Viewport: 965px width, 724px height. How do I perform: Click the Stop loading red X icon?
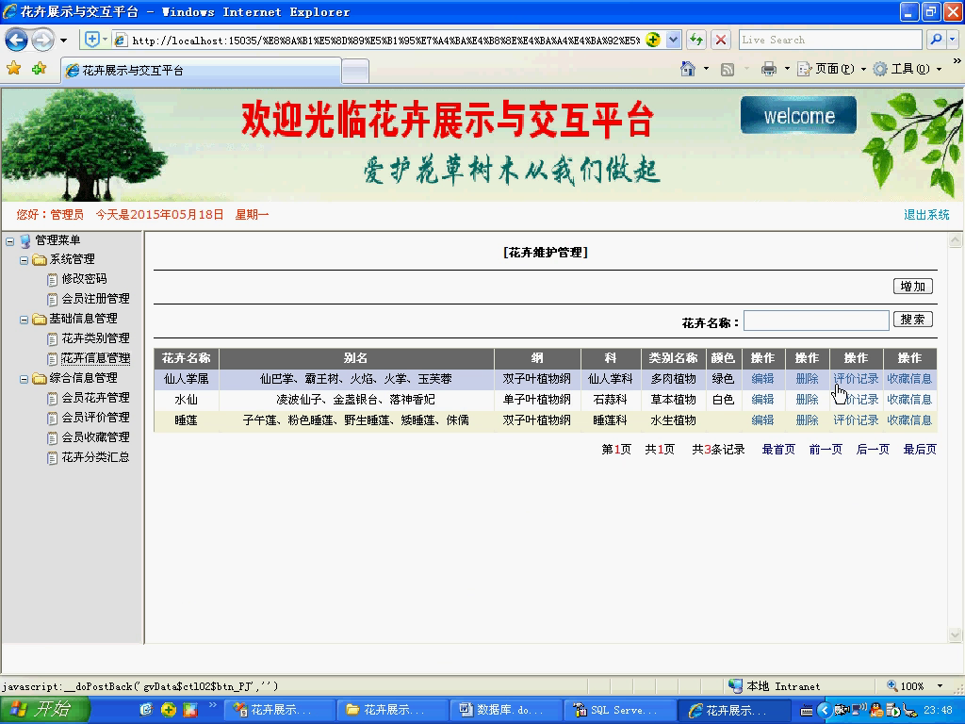[721, 40]
